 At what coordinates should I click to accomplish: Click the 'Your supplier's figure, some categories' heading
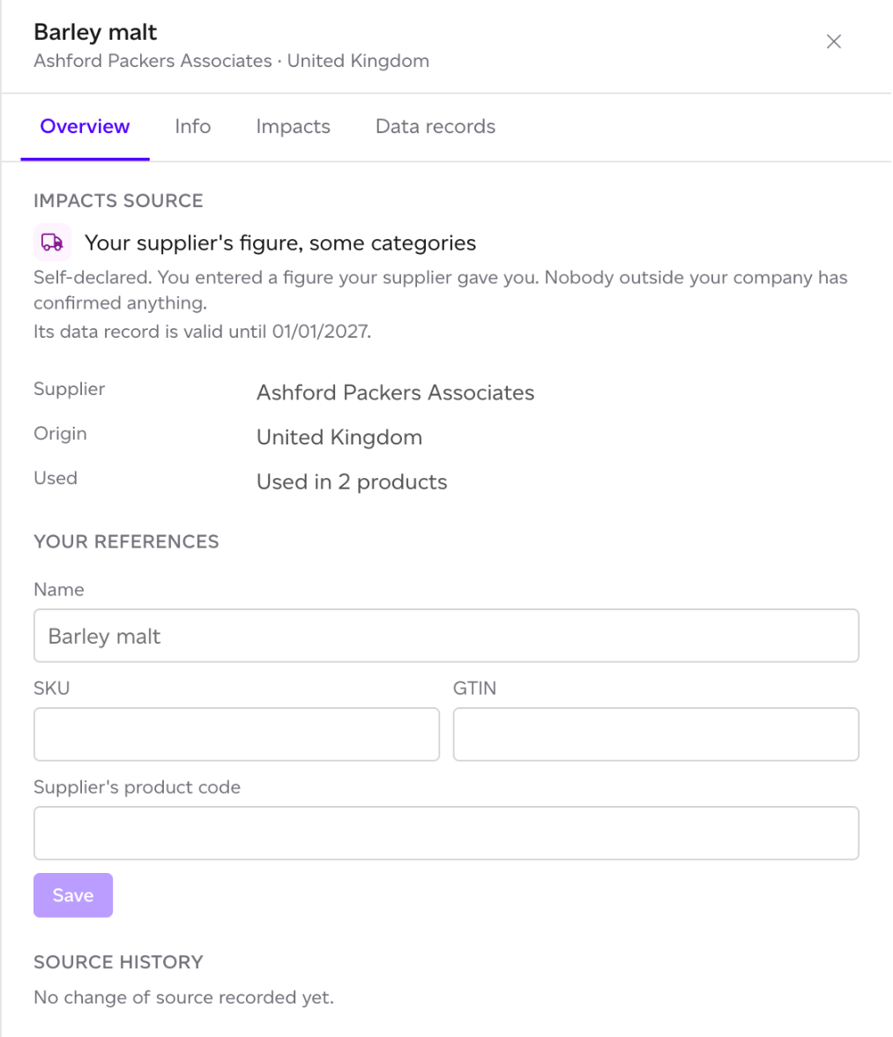click(280, 243)
